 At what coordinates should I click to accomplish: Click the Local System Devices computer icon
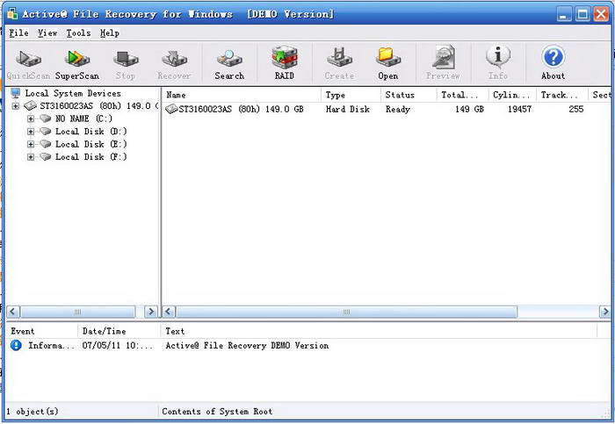[x=15, y=93]
